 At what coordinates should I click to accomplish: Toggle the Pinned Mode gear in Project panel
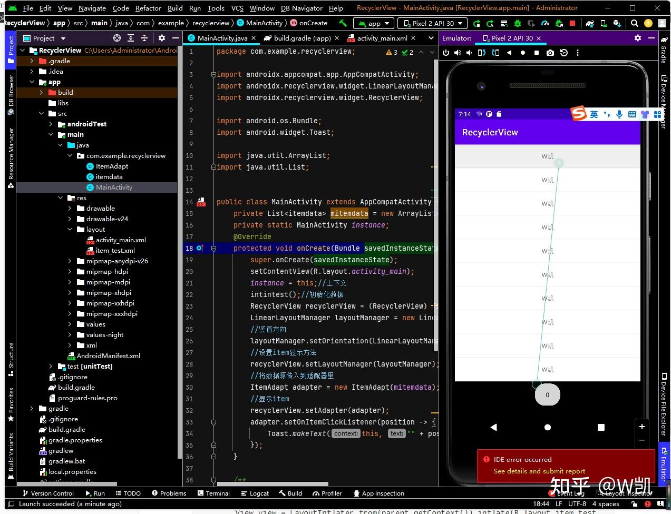click(x=162, y=38)
